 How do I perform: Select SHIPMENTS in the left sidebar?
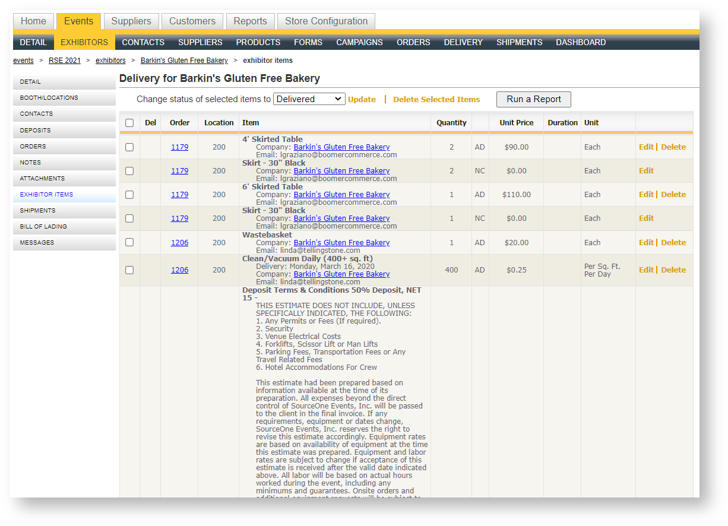[37, 210]
